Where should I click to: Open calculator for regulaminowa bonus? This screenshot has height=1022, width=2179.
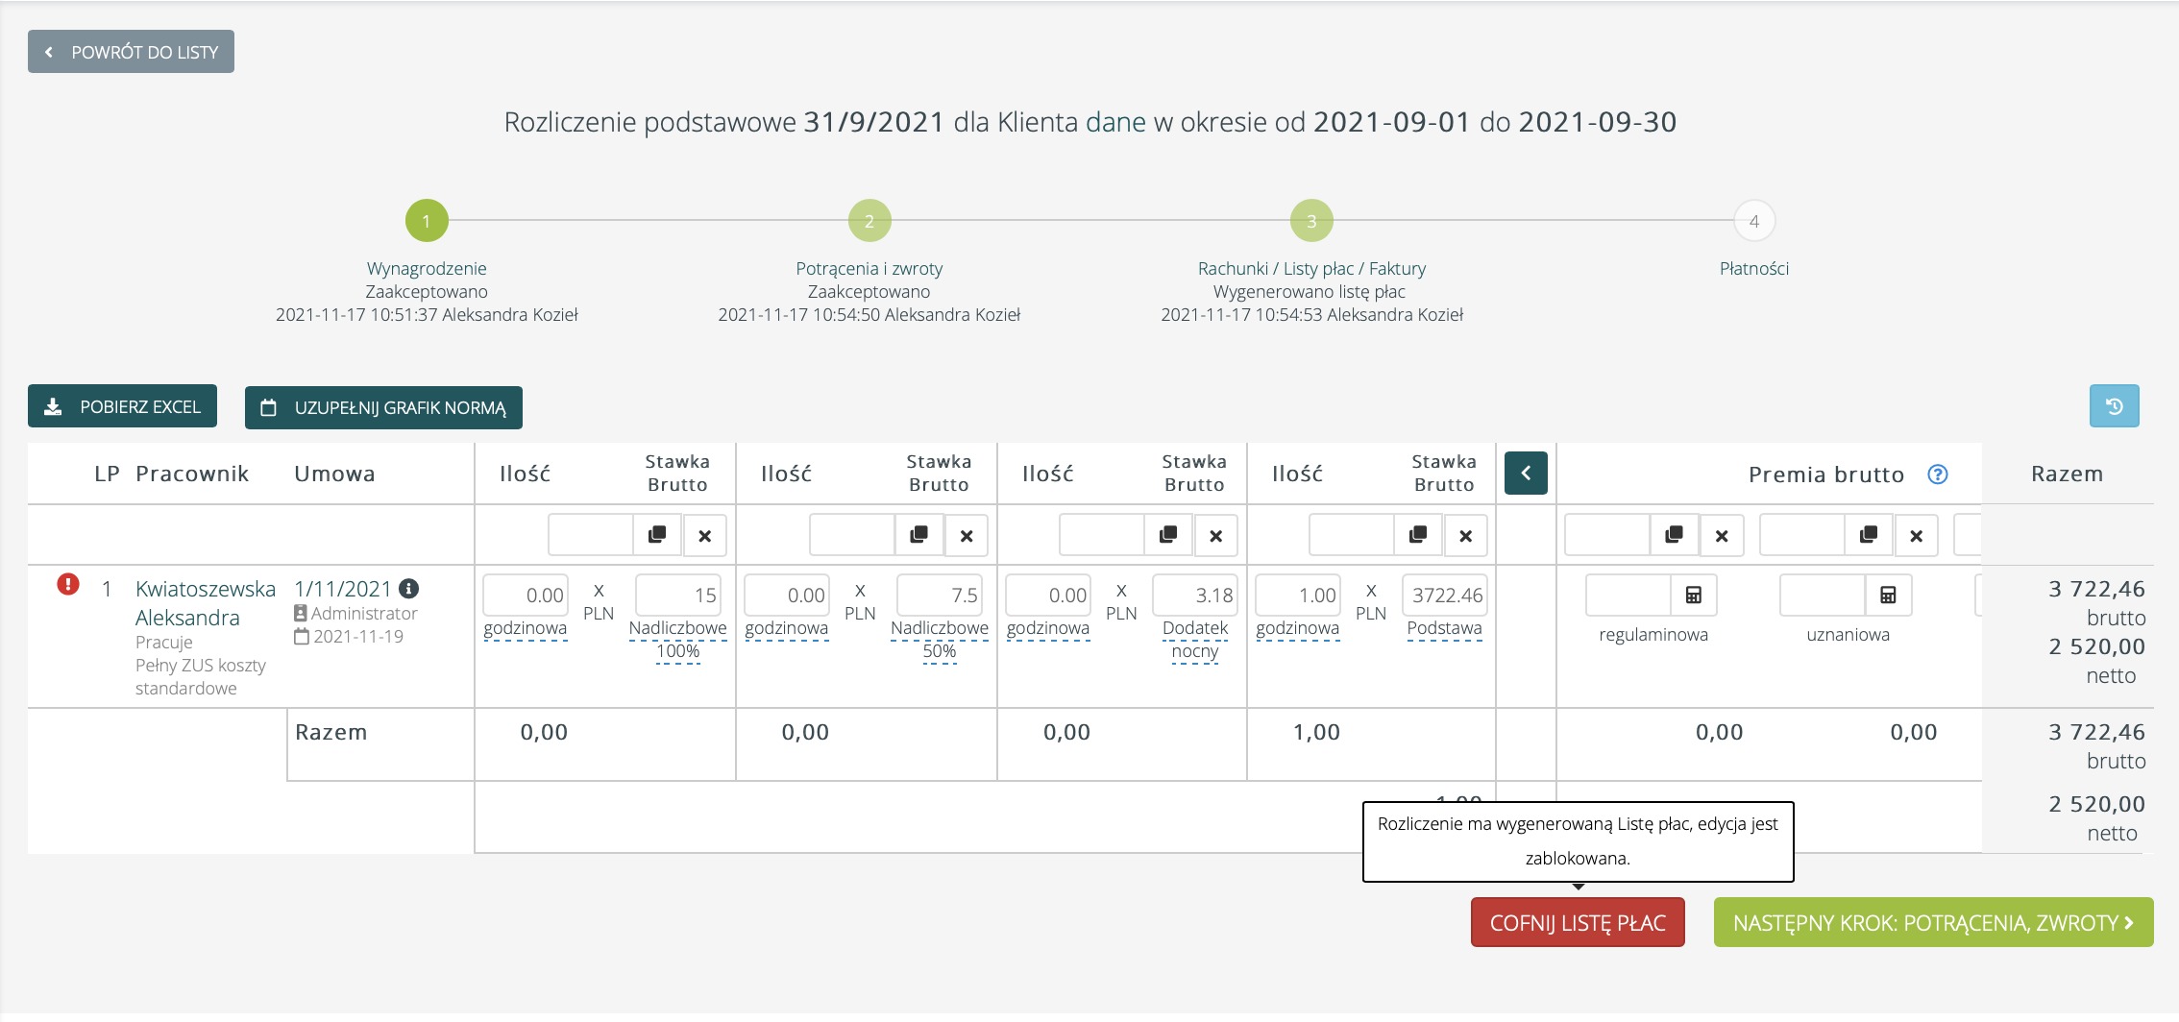coord(1693,596)
